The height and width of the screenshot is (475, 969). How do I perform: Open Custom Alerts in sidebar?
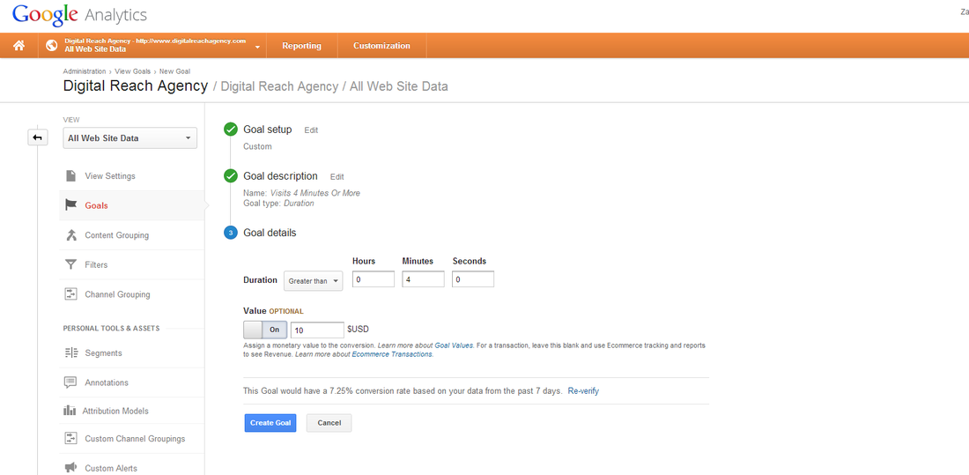pos(111,468)
